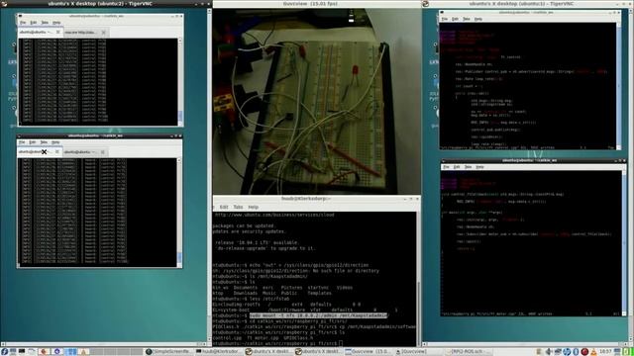Click scrollbar of huub@Klerksdorp terminal
The image size is (634, 356).
tap(418, 279)
